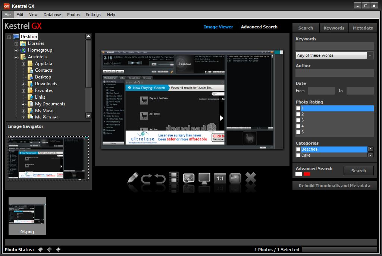Click the My Documents folder icon
This screenshot has height=256, width=382.
[x=30, y=104]
